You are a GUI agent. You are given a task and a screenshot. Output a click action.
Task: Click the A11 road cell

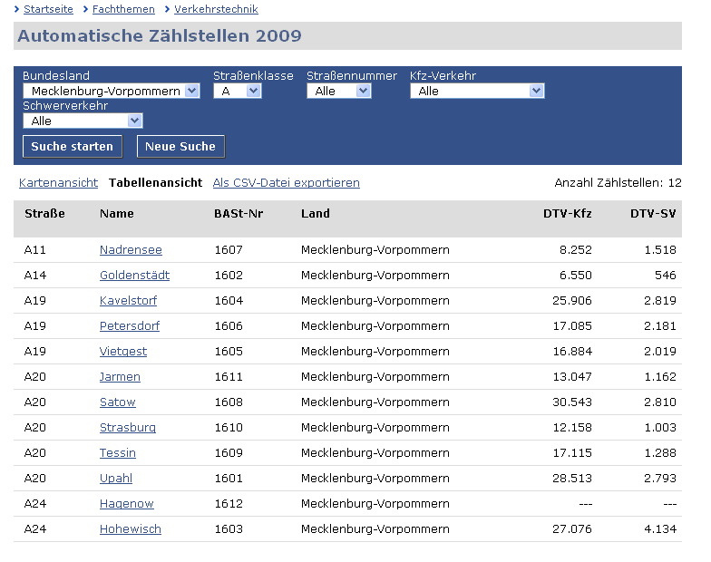coord(34,250)
